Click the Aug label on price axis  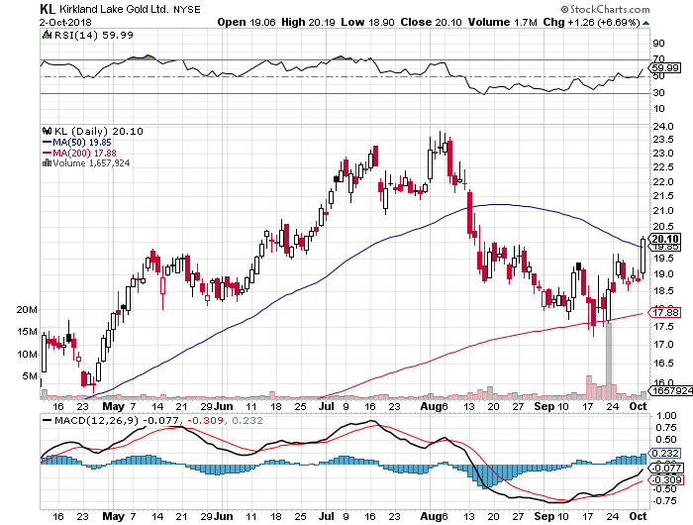(431, 406)
